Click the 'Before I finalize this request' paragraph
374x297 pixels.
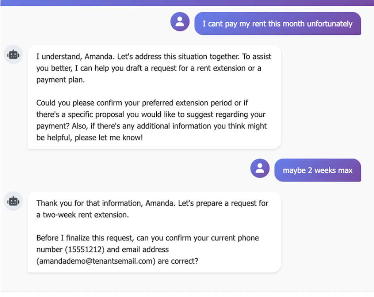click(147, 249)
